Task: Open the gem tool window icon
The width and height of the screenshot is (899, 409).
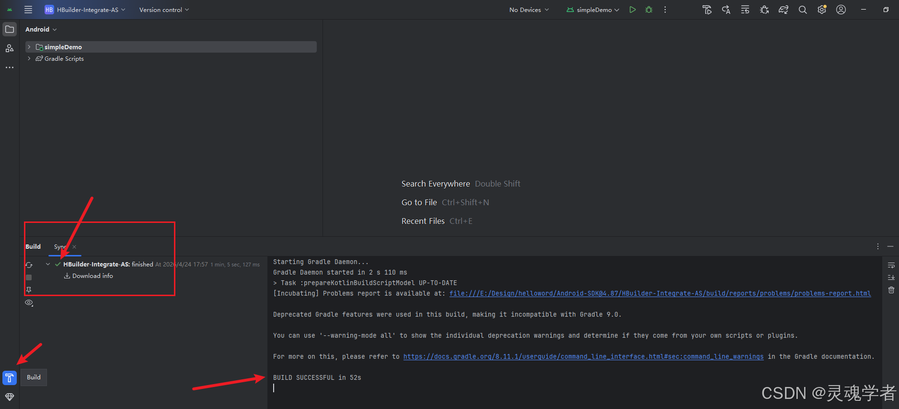Action: tap(10, 397)
